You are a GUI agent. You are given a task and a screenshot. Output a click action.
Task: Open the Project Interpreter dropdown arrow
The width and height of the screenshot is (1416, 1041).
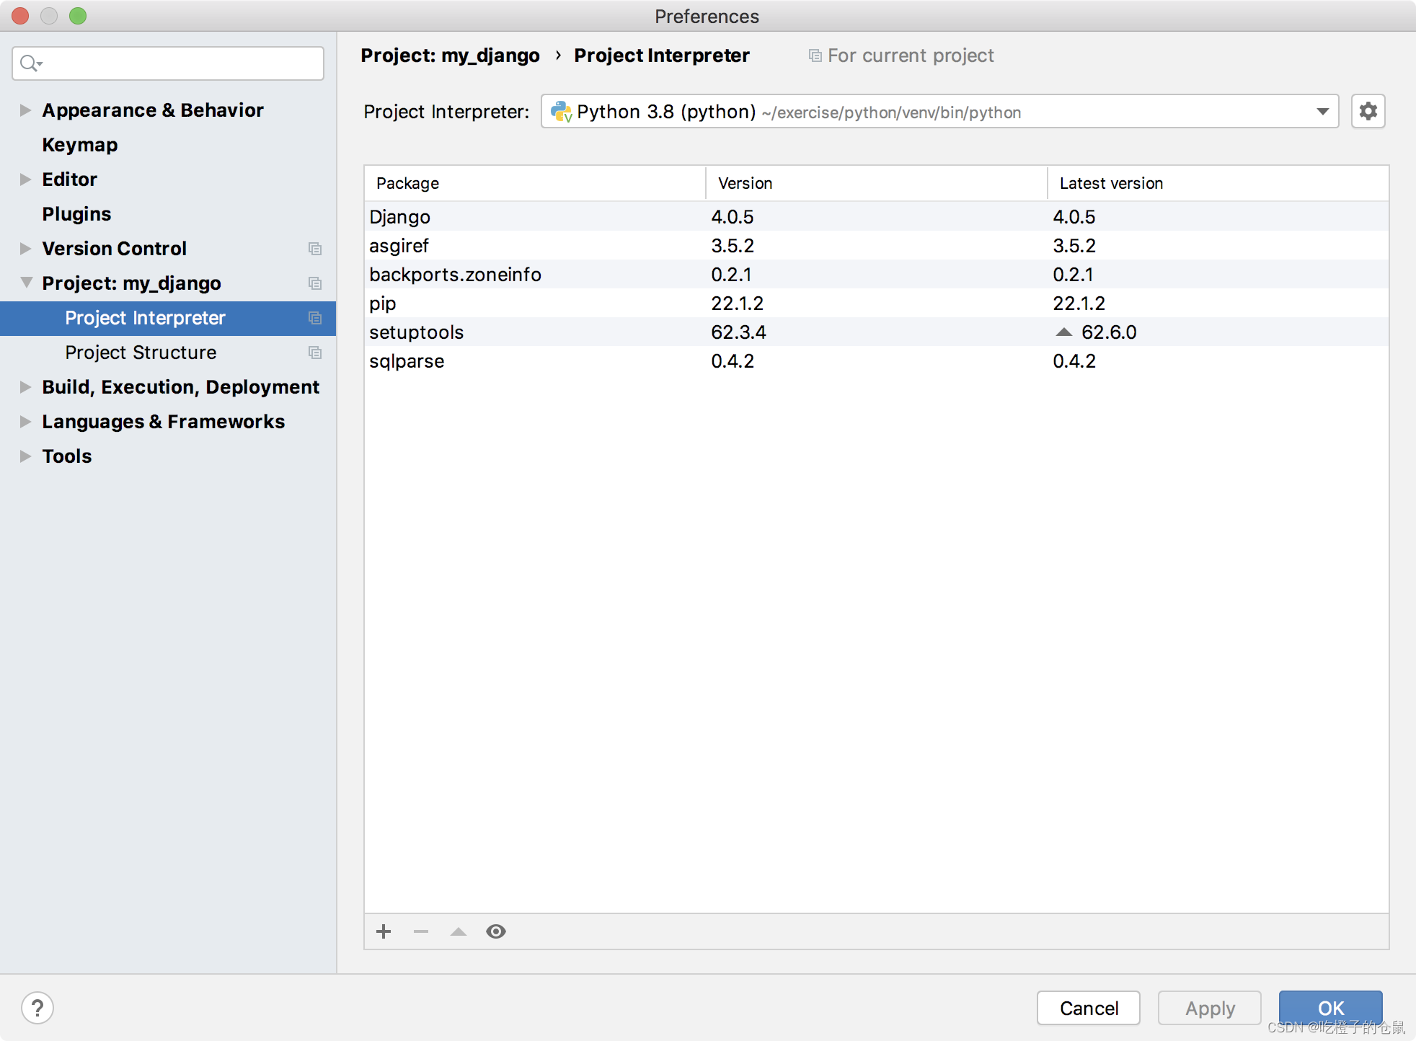1322,112
